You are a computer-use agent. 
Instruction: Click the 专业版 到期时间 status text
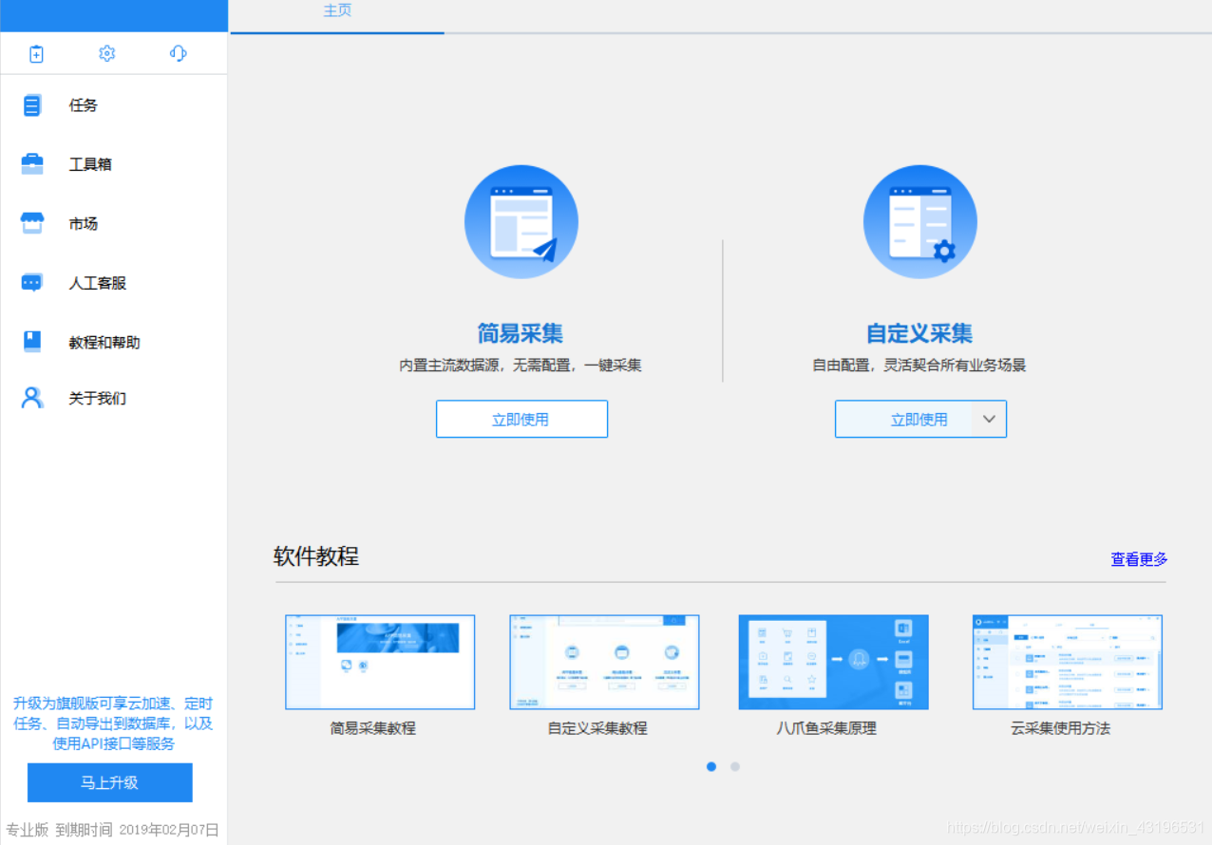click(x=112, y=830)
